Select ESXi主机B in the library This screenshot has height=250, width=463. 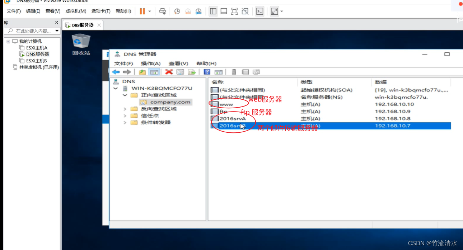pos(37,61)
